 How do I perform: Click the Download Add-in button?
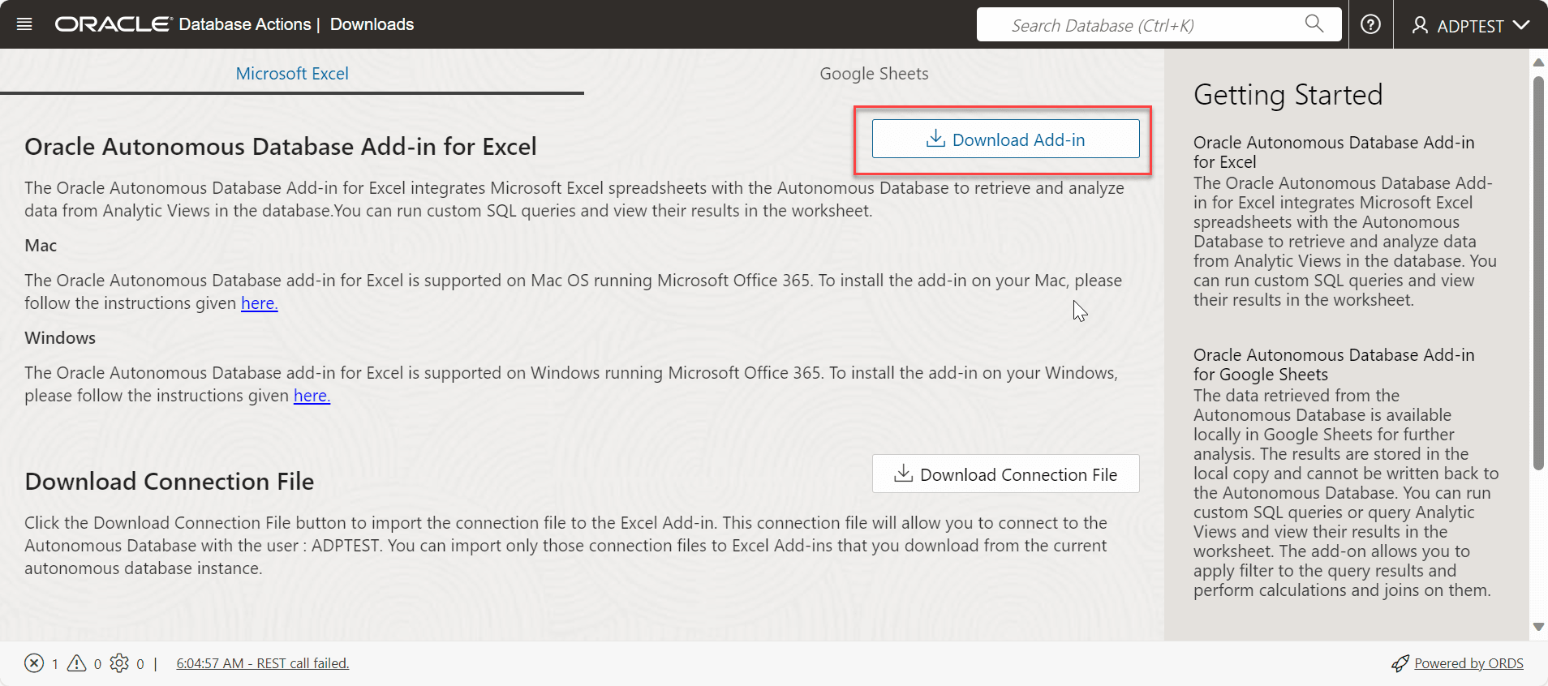tap(1005, 139)
